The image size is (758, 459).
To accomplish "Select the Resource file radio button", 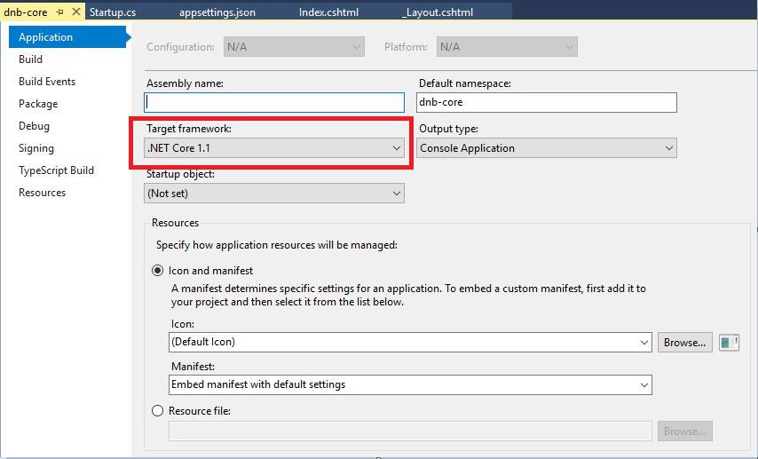I will 158,411.
